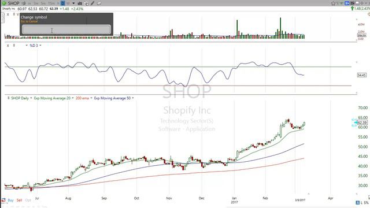
Task: Click the 54.45 stochastic value label
Action: pos(362,75)
